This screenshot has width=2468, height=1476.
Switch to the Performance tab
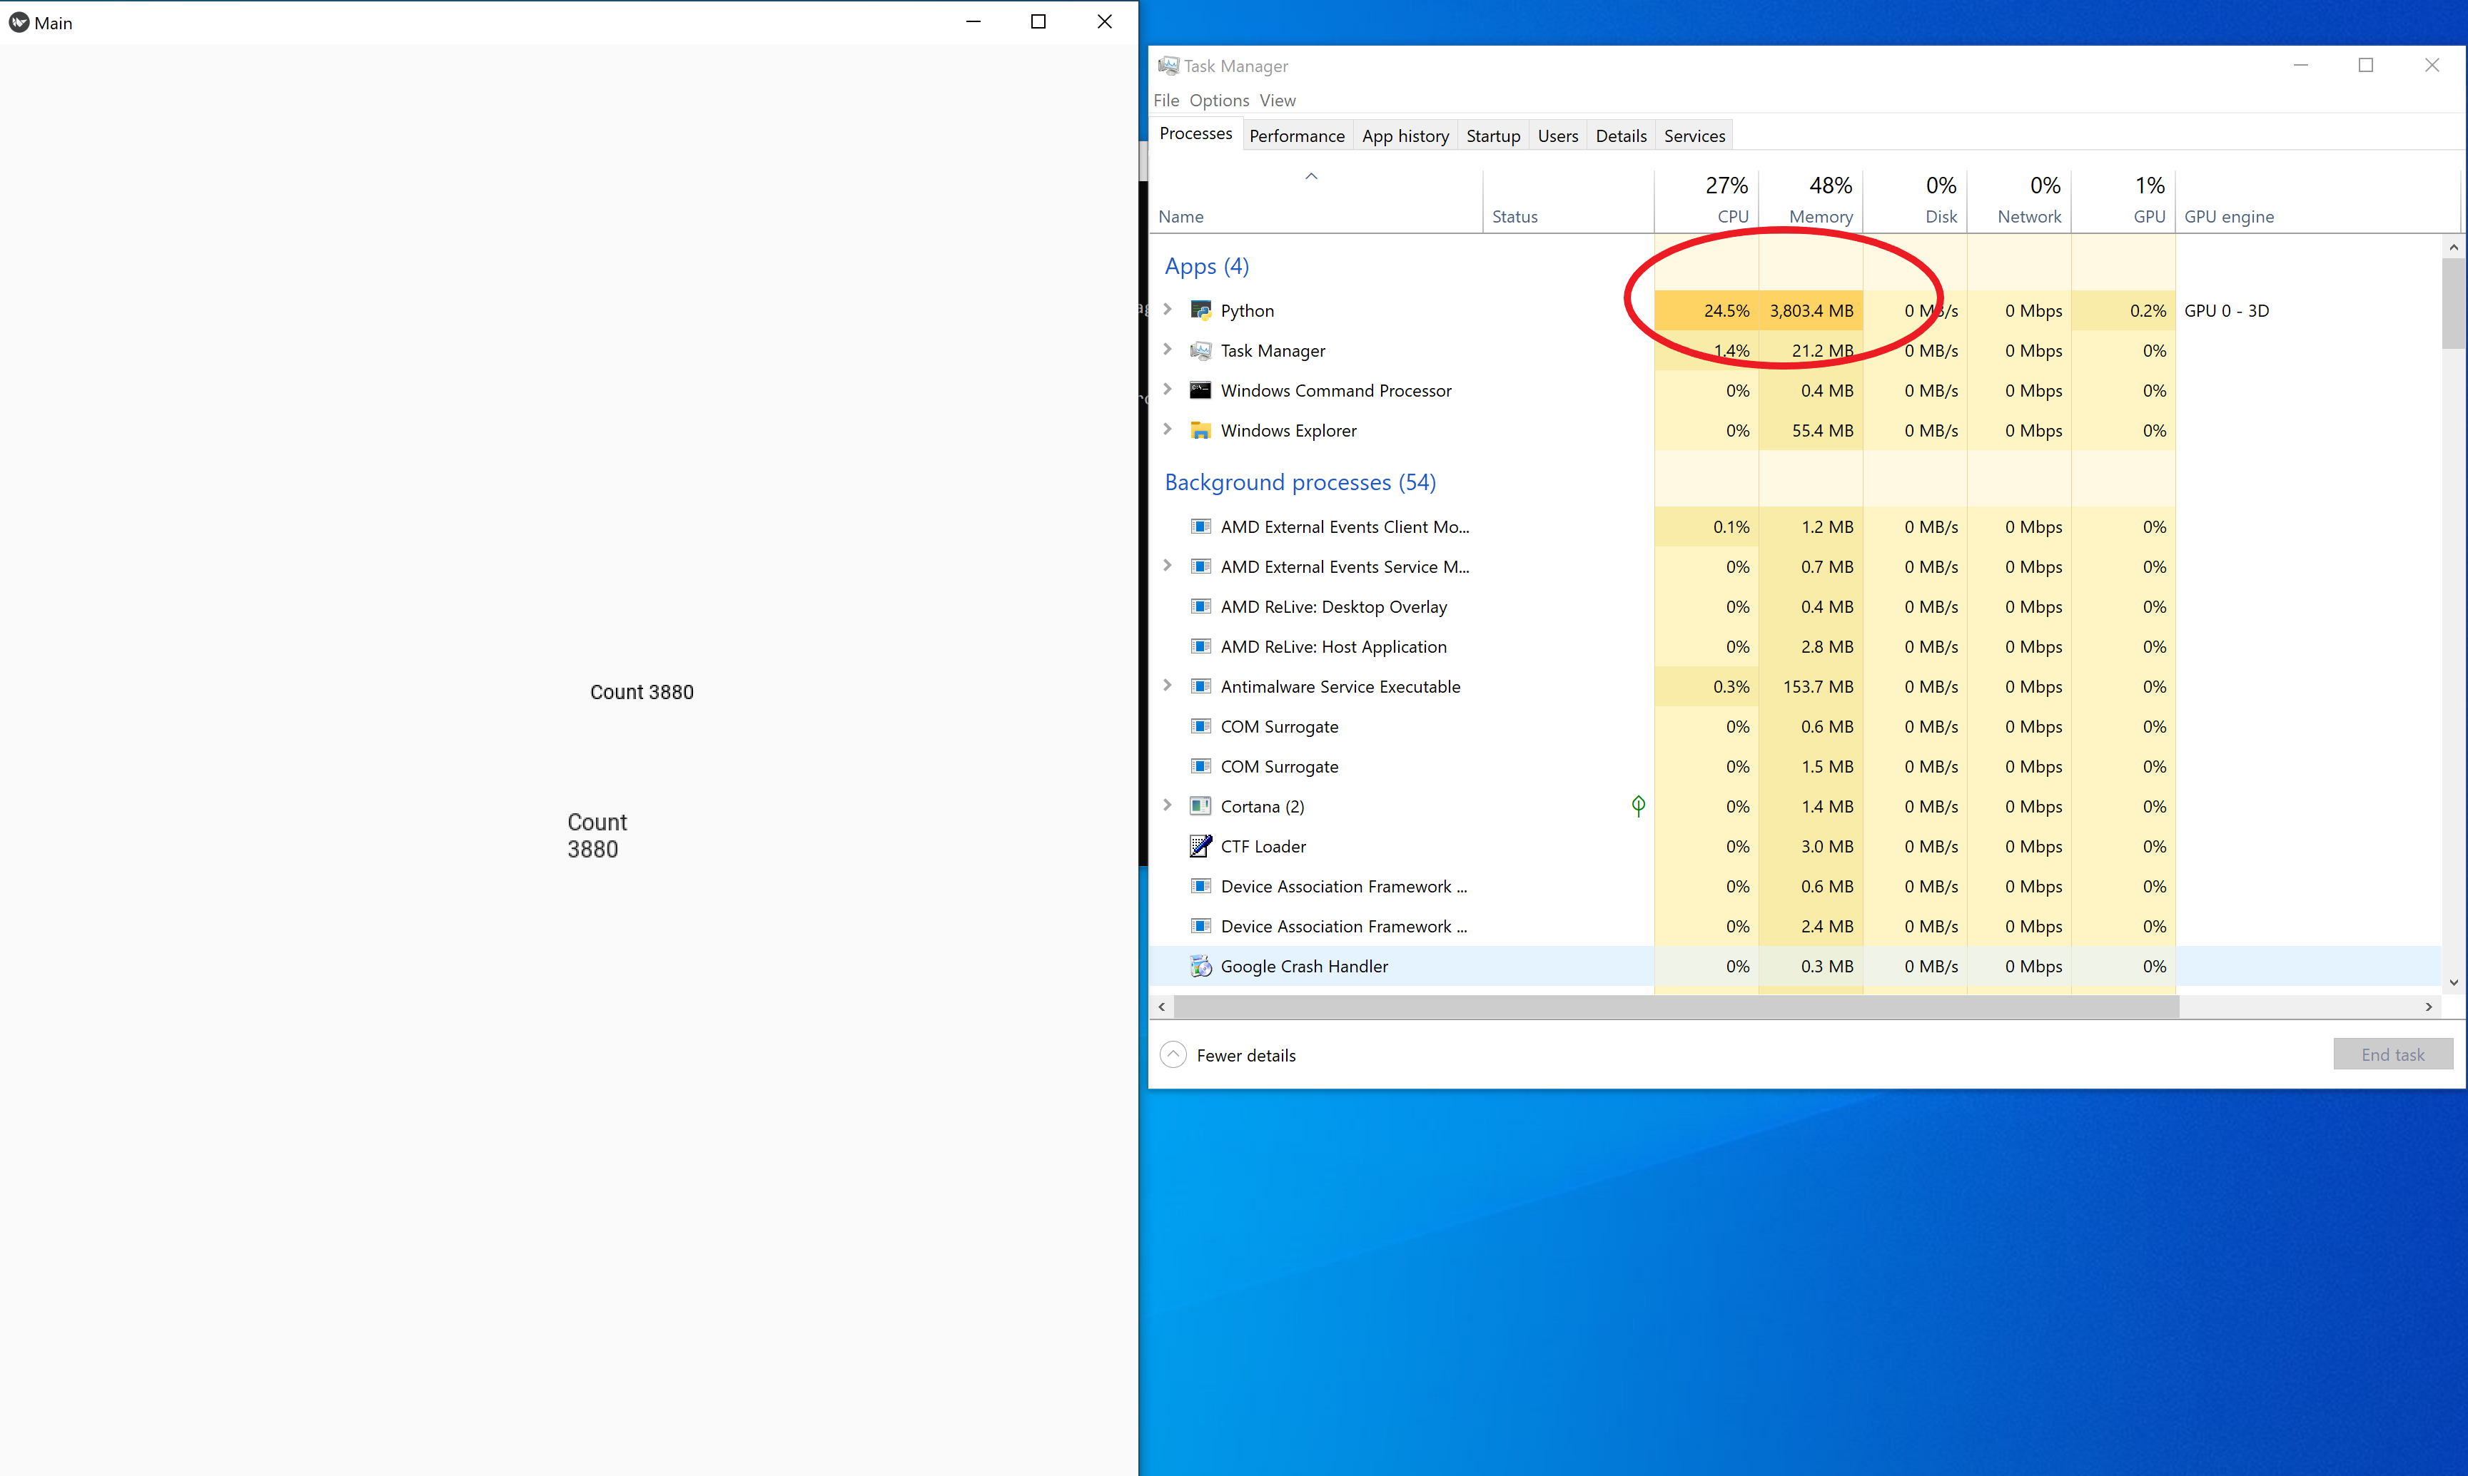(1296, 136)
